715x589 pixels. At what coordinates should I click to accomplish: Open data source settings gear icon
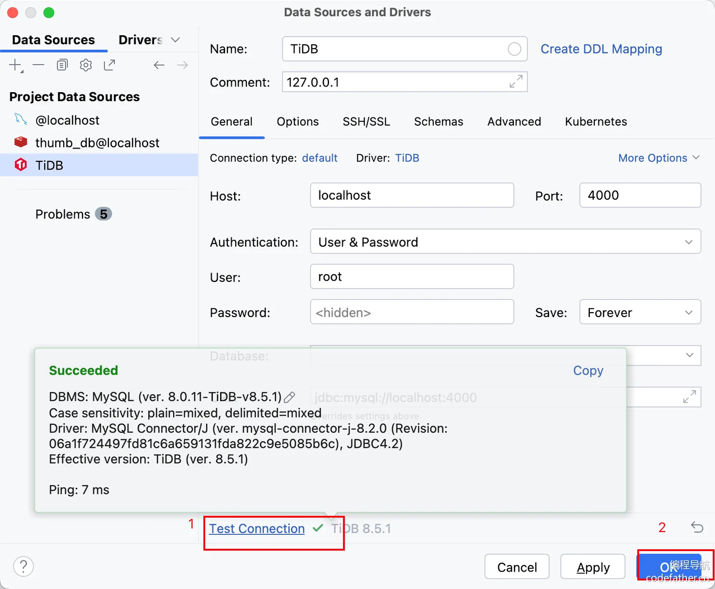click(85, 65)
